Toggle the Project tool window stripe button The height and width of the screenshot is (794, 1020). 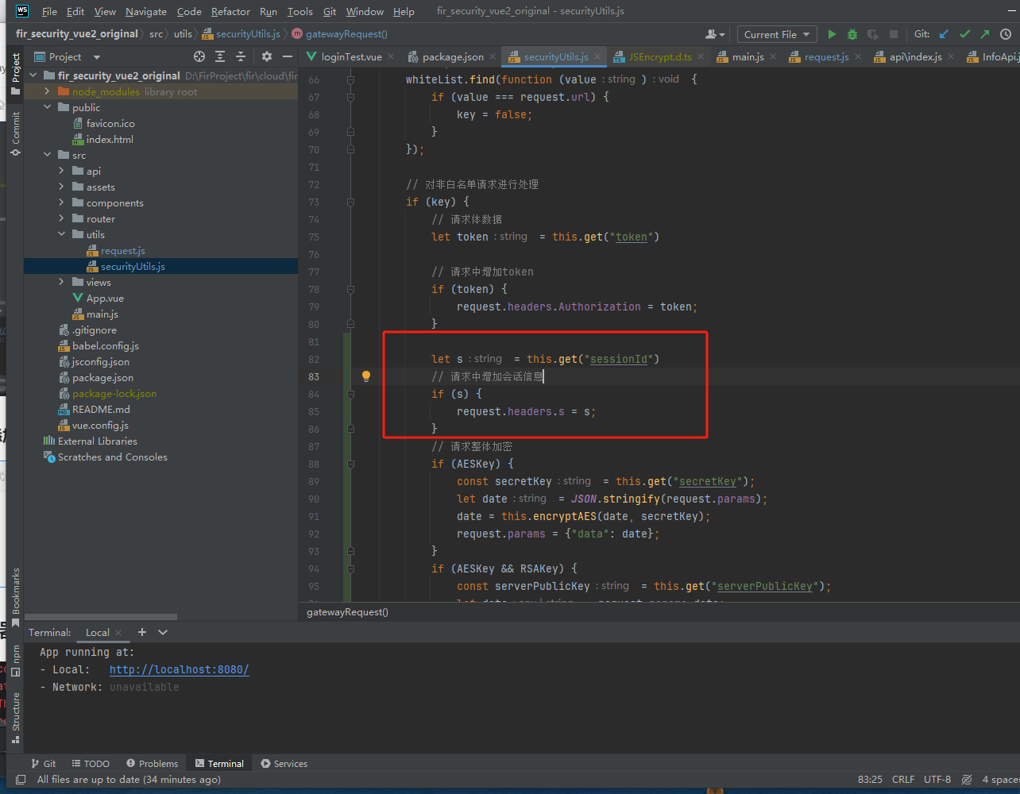coord(15,74)
